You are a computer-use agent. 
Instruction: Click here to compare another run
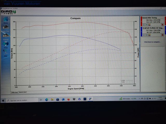(x=153, y=42)
